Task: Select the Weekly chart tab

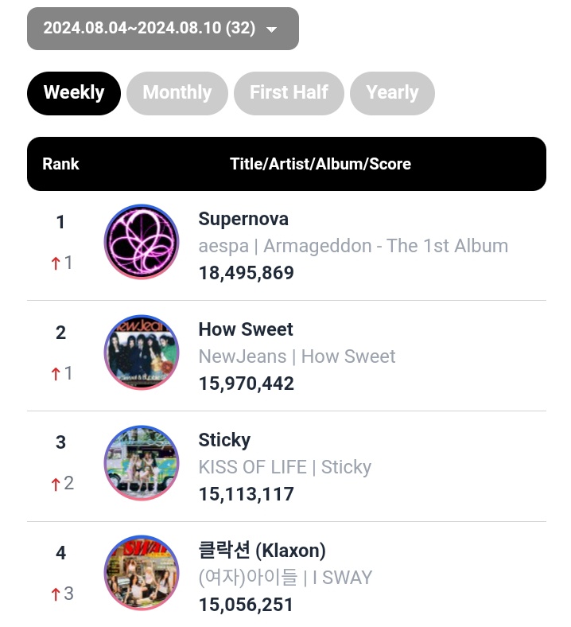Action: [x=74, y=93]
